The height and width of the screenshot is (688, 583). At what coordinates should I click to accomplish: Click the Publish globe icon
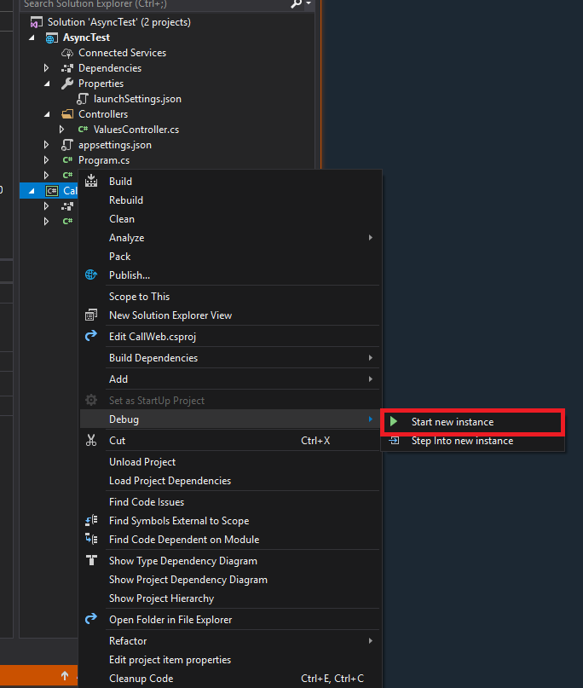[x=91, y=275]
